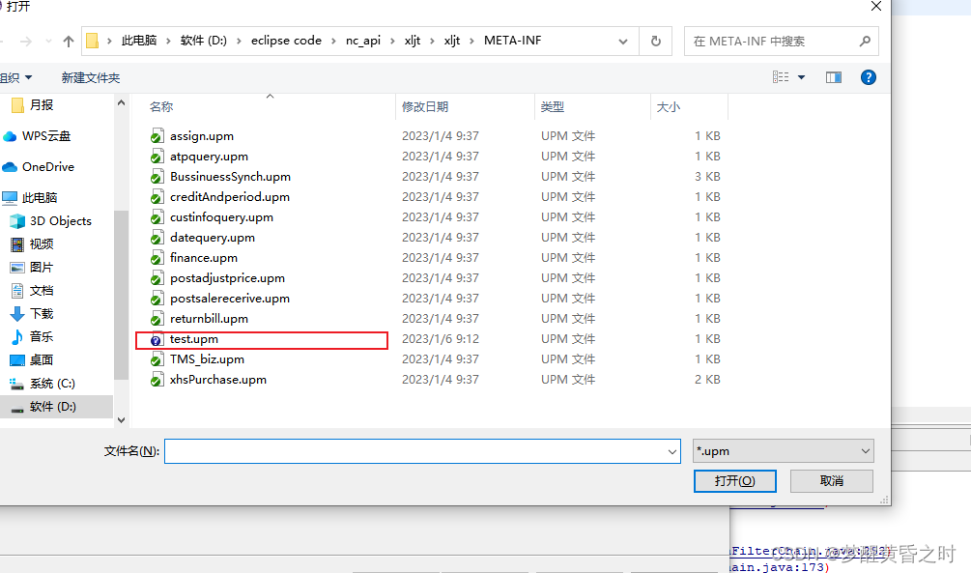Toggle the preview pane on
Screen dimensions: 971x573
tap(833, 77)
